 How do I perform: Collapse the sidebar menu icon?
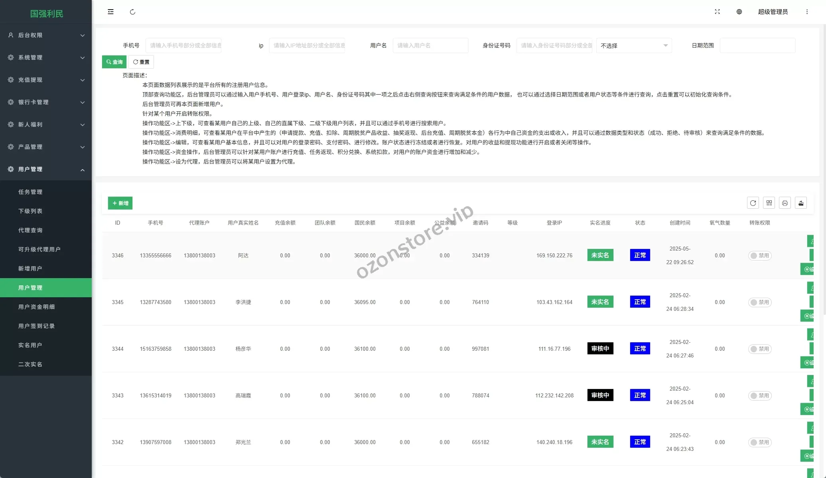point(110,12)
